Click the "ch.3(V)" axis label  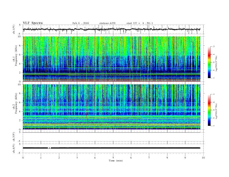(x=14, y=137)
